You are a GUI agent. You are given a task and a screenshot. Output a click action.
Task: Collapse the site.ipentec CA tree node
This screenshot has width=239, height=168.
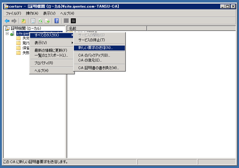tap(7, 34)
